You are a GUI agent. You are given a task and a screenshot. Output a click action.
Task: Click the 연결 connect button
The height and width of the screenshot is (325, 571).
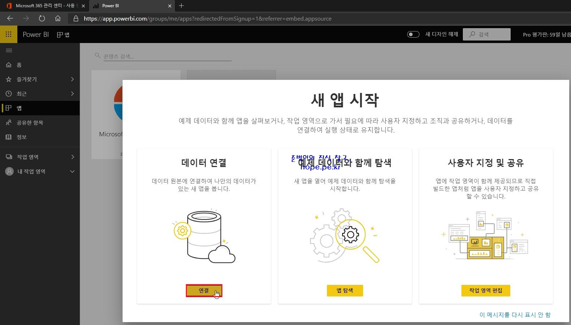point(204,291)
